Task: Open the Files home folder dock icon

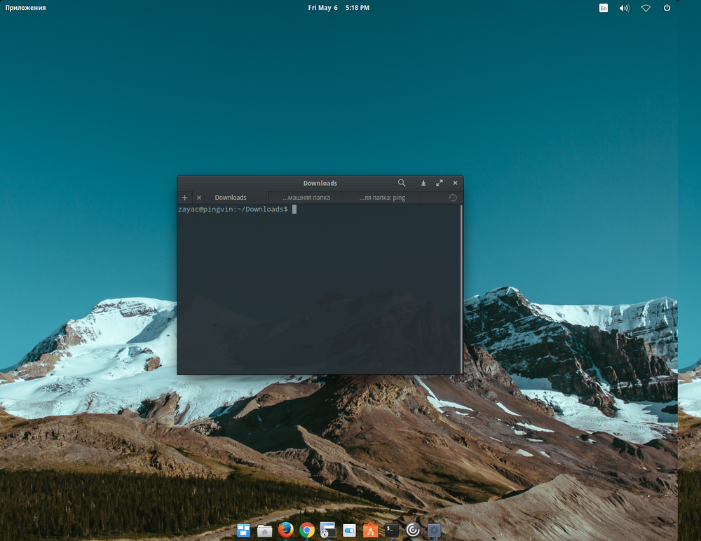Action: coord(264,530)
